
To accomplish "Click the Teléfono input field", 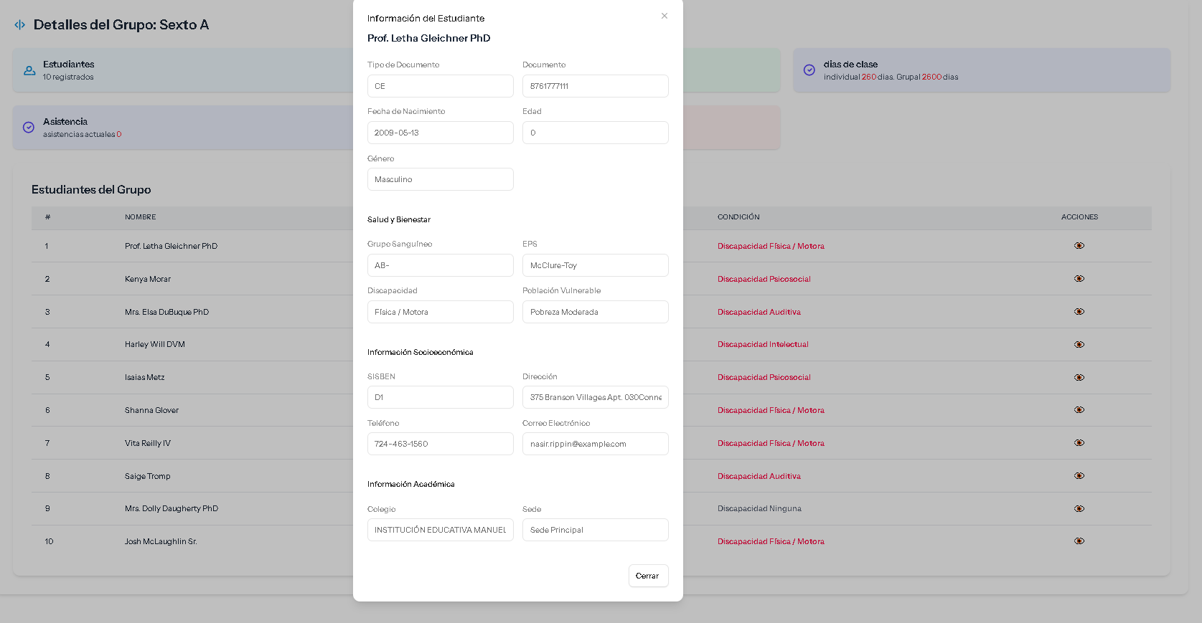I will [440, 444].
